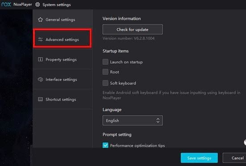
Task: Uncheck Performance optimization tips
Action: pyautogui.click(x=105, y=145)
